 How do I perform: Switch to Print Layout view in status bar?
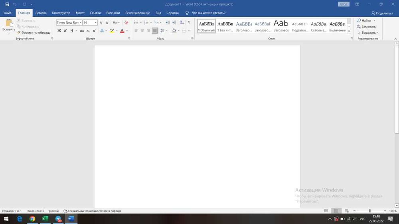coord(336,211)
